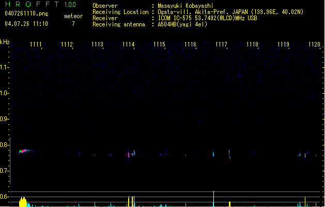The image size is (325, 207).
Task: Click time axis marker 1117
Action: (221, 44)
